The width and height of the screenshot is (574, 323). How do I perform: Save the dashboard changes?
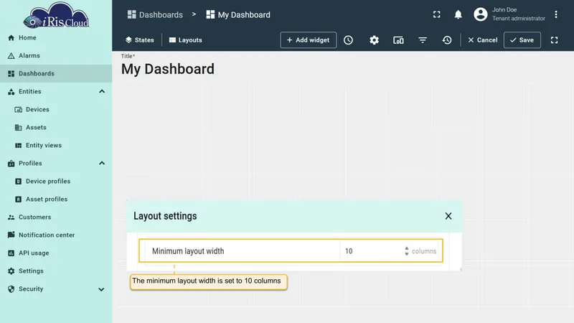point(522,40)
